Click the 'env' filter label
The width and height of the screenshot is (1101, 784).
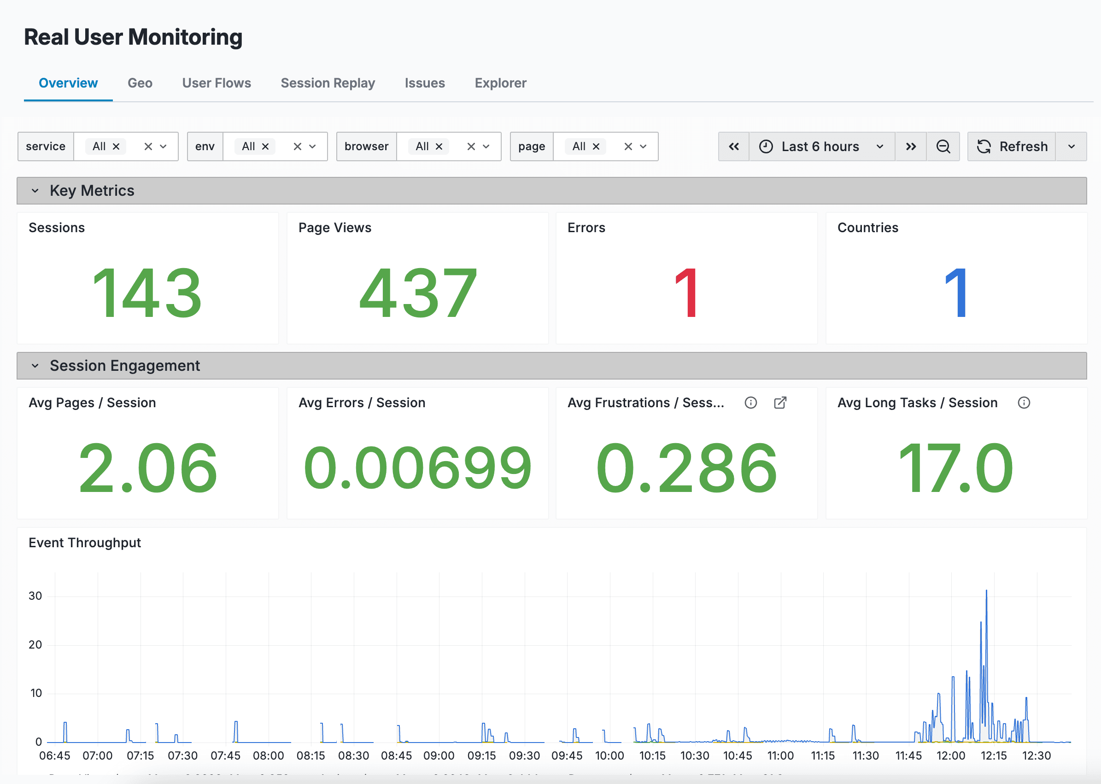click(x=205, y=146)
